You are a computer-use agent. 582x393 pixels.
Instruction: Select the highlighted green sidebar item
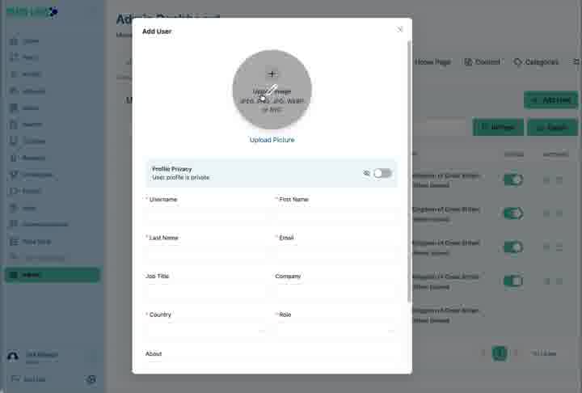(53, 275)
